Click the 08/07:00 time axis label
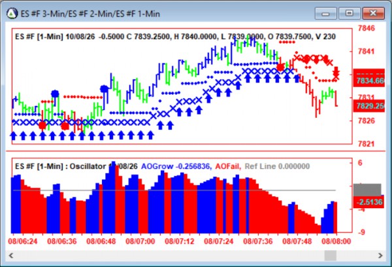Screen dimensions: 392x267 pyautogui.click(x=140, y=241)
